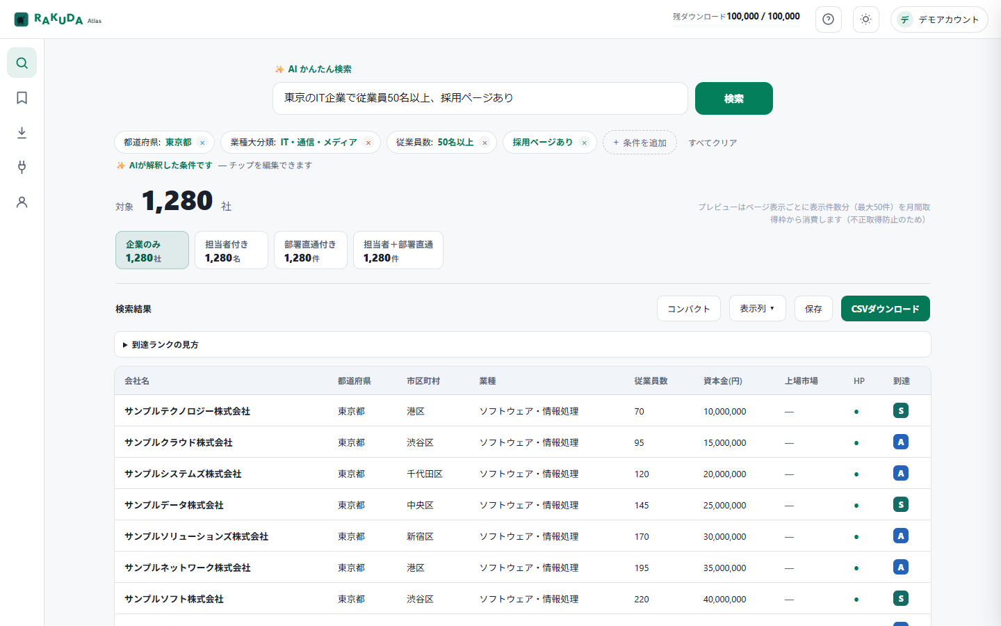Viewport: 1001px width, 626px height.
Task: Click the 上場市場 column header
Action: click(x=801, y=381)
